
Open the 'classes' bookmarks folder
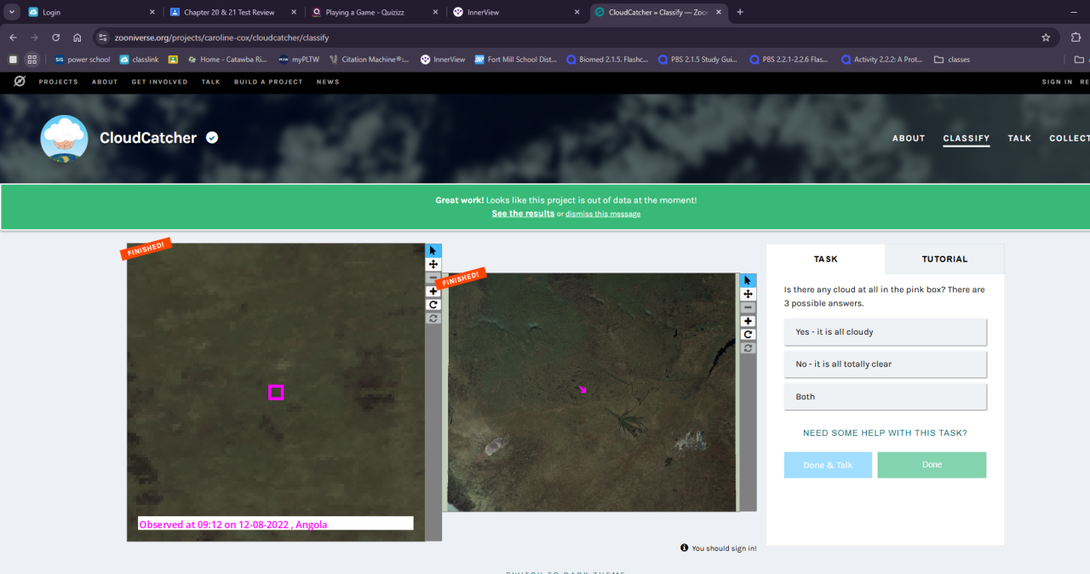951,60
